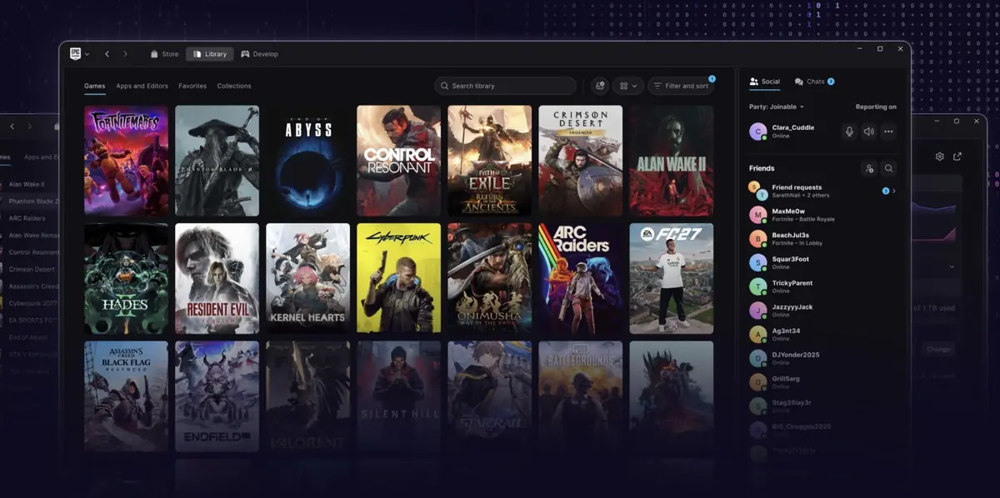Viewport: 1000px width, 498px height.
Task: Select friend MaxMe0w
Action: (x=823, y=215)
